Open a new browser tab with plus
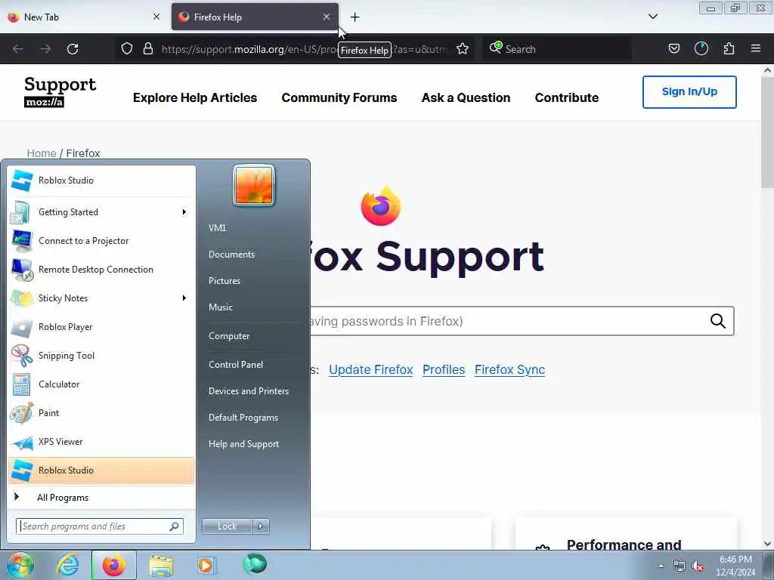774x580 pixels. [x=355, y=17]
